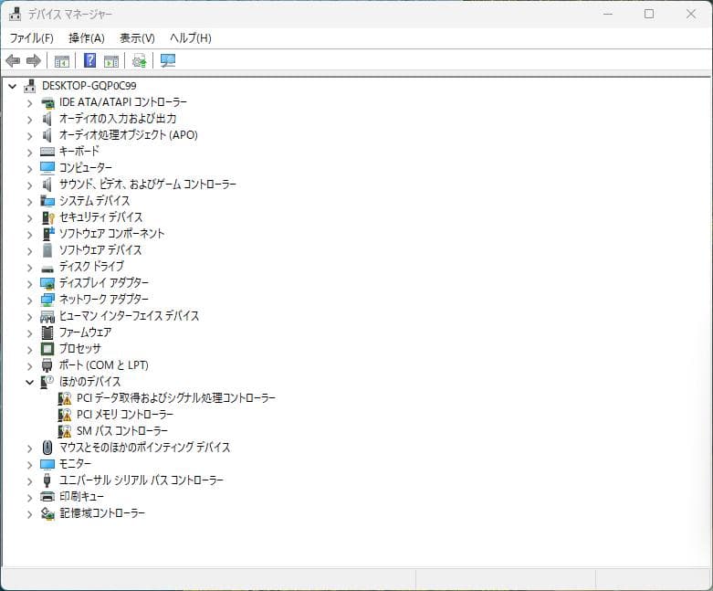The width and height of the screenshot is (713, 591).
Task: Click the Back arrow toolbar icon
Action: point(13,60)
